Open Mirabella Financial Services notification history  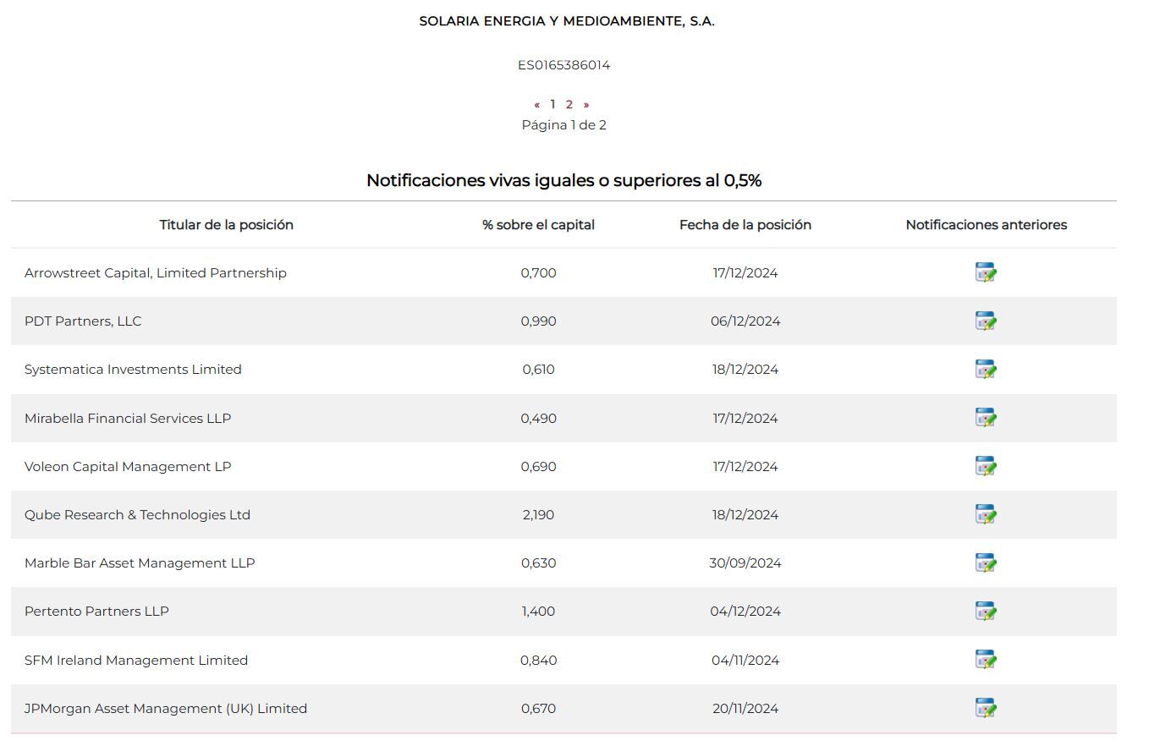986,418
